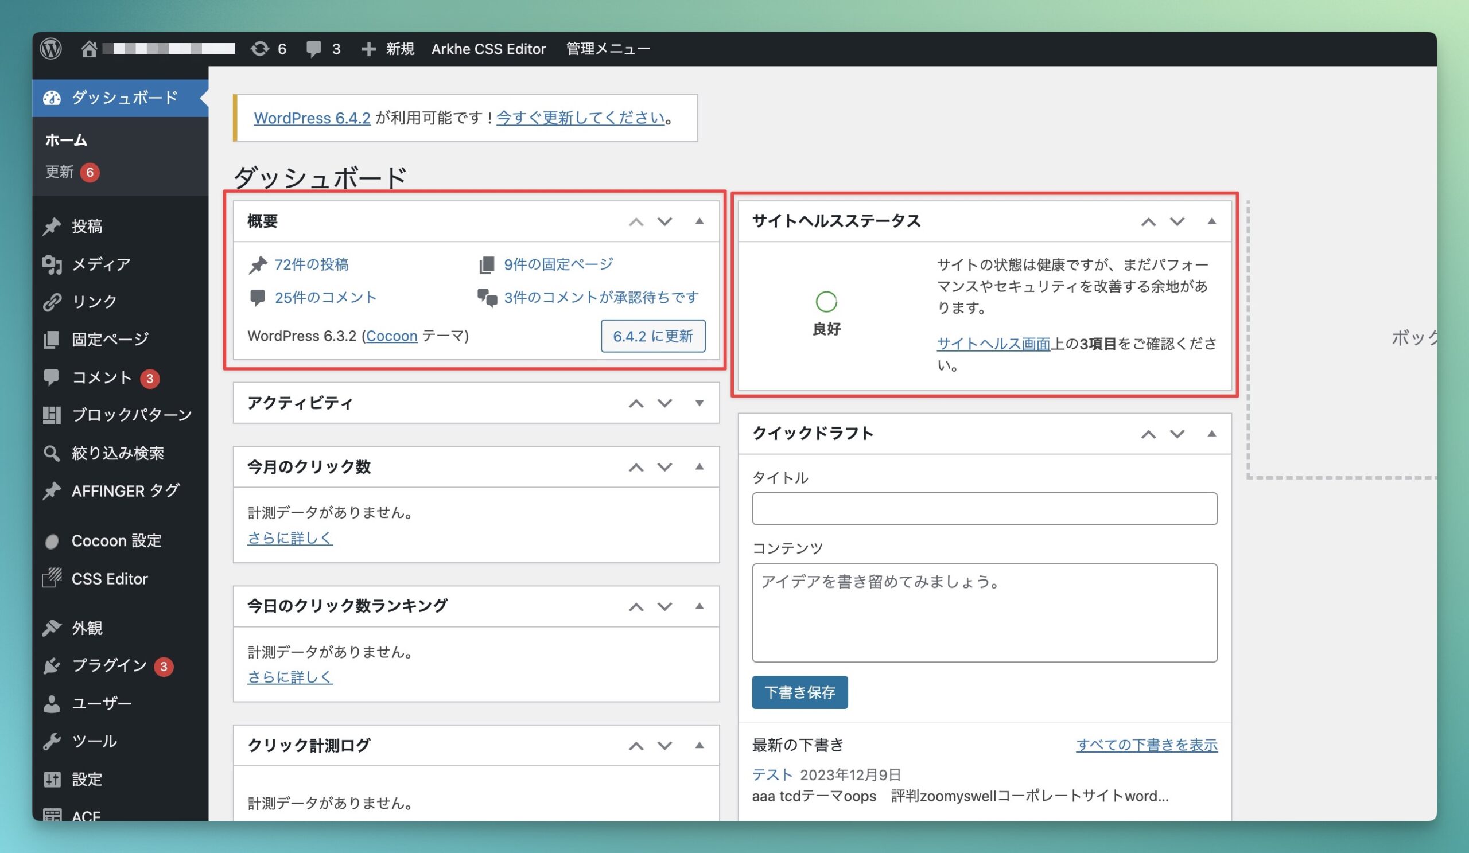This screenshot has height=853, width=1469.
Task: Open 72件の投稿 link
Action: 311,264
